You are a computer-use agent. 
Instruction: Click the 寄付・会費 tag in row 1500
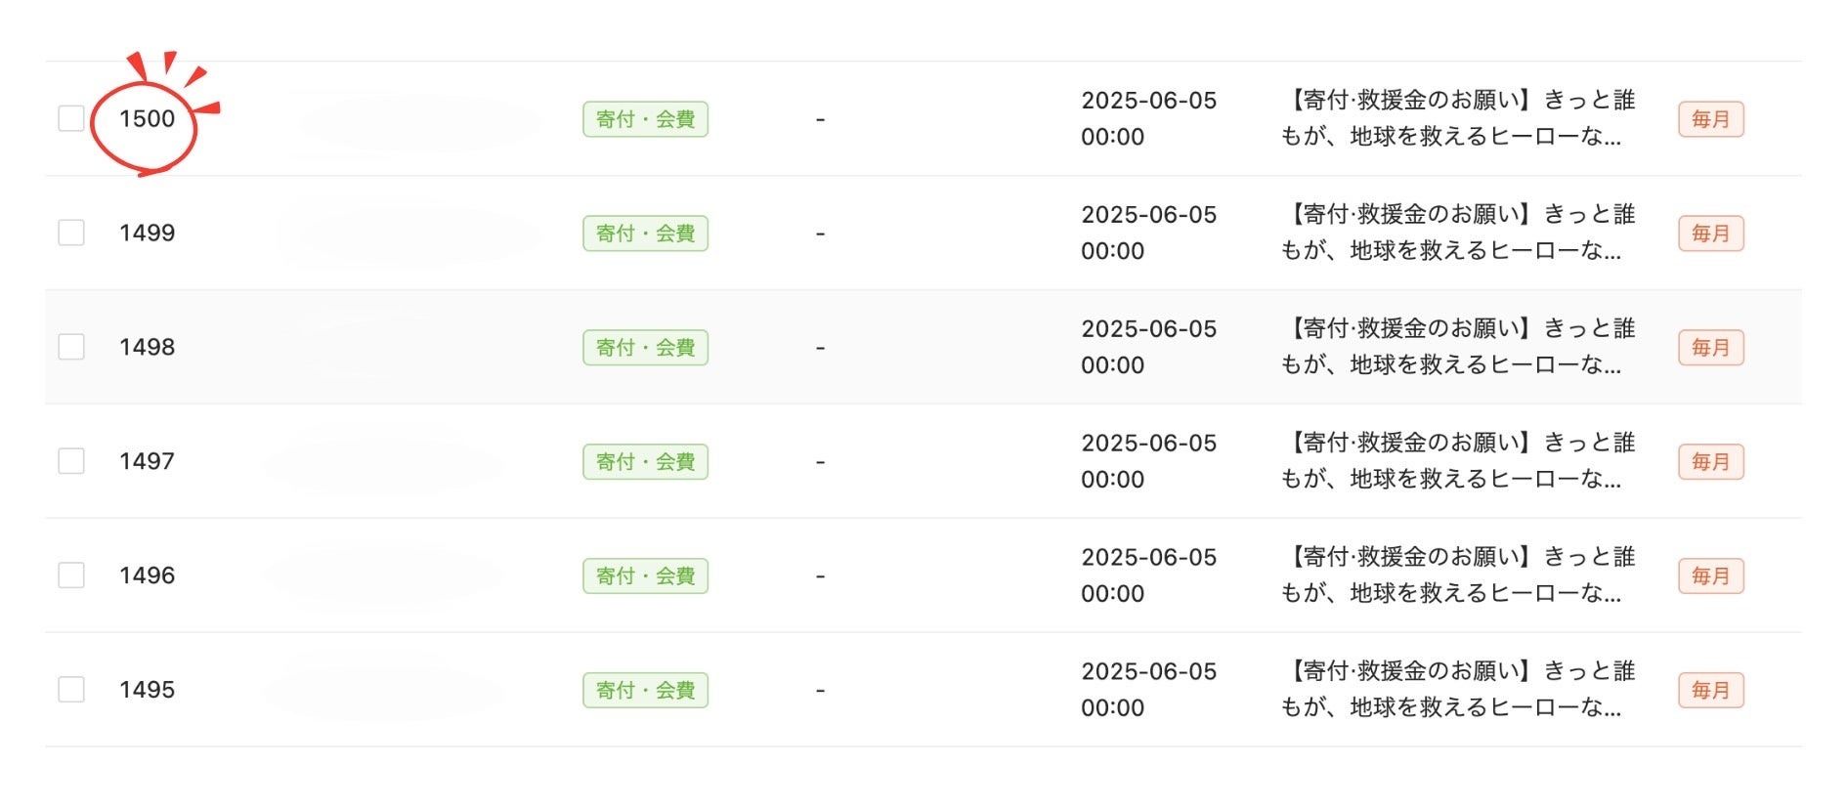645,119
